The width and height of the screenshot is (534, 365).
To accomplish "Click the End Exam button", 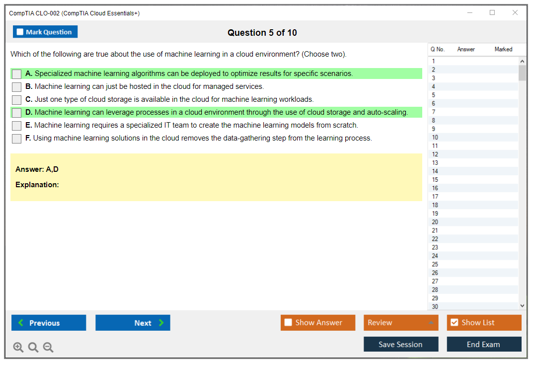I will (483, 344).
